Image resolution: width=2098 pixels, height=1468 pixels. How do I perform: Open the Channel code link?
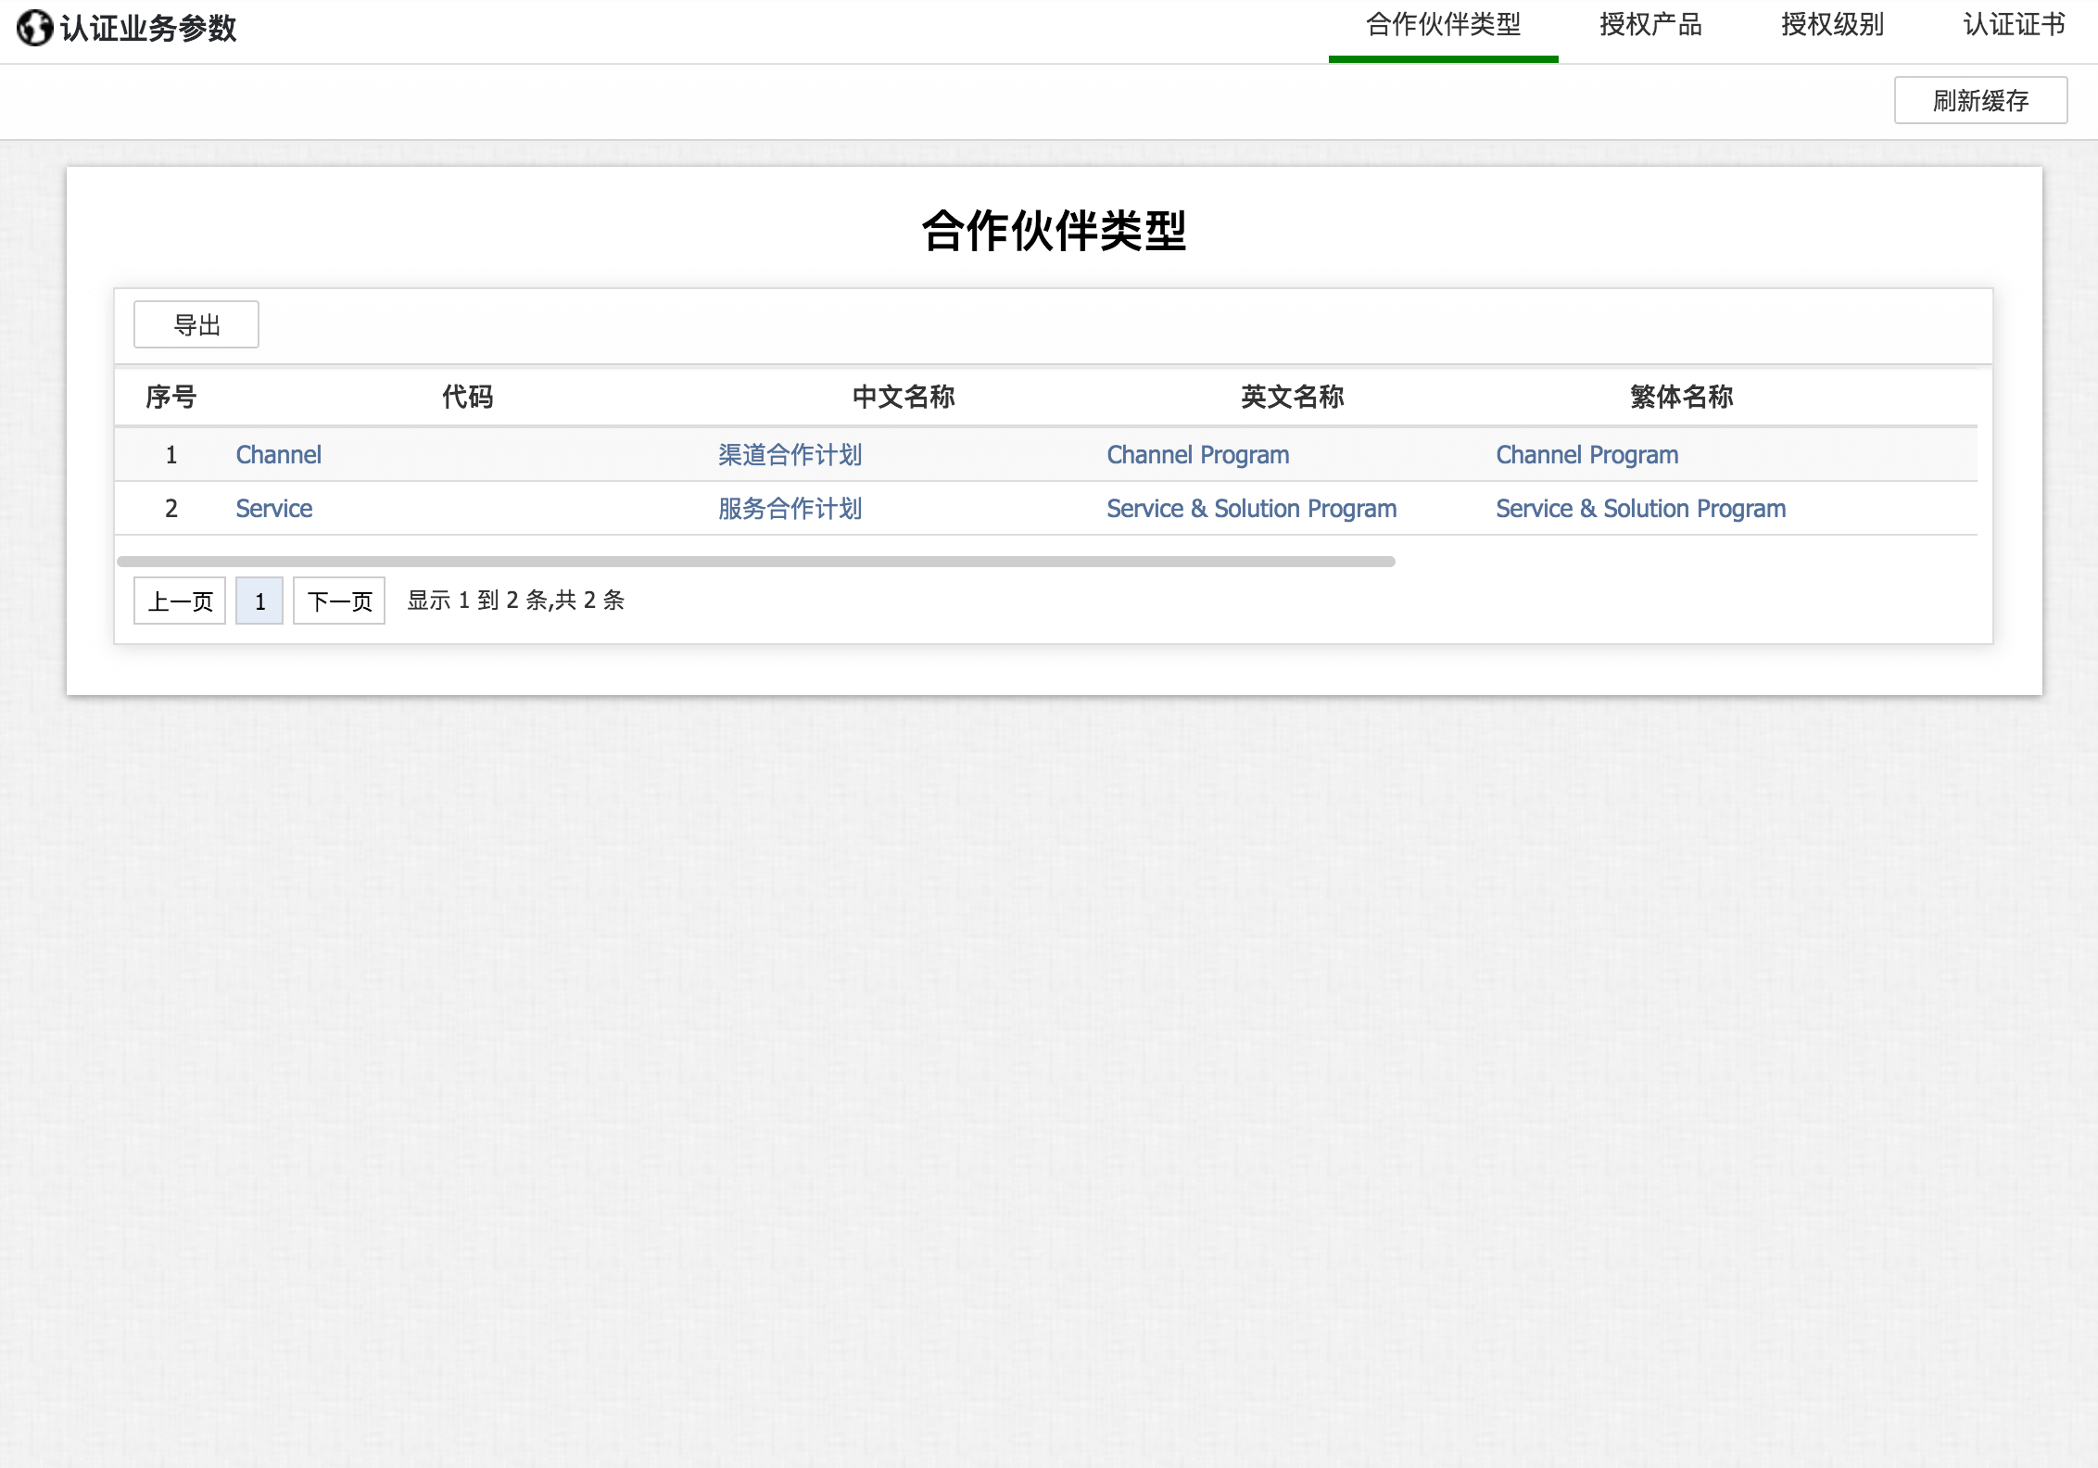pyautogui.click(x=278, y=455)
